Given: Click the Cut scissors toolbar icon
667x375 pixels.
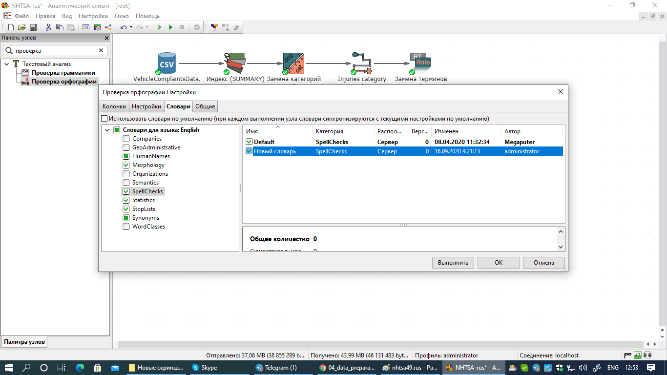Looking at the screenshot, I should tap(48, 27).
